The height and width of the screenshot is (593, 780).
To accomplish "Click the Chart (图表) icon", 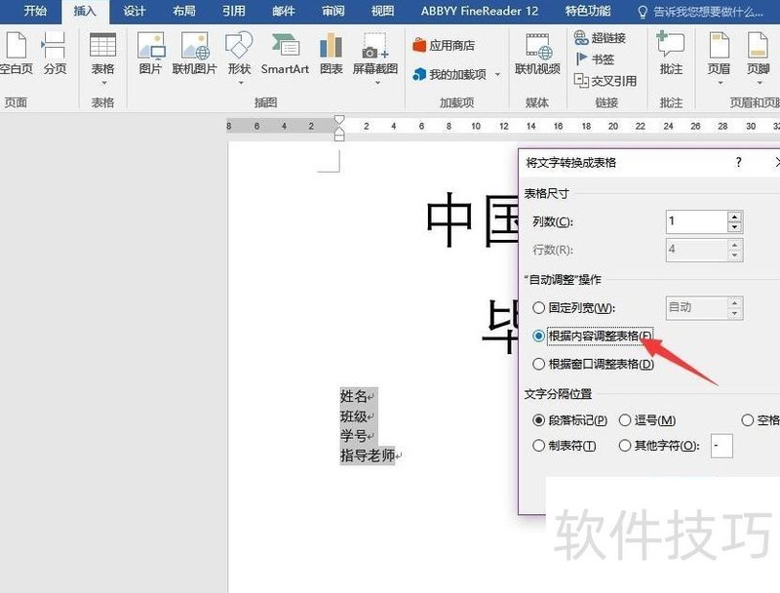I will tap(331, 53).
